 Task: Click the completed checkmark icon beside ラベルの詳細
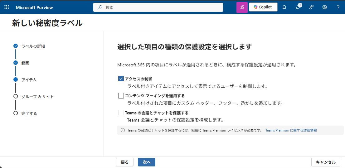(x=15, y=46)
